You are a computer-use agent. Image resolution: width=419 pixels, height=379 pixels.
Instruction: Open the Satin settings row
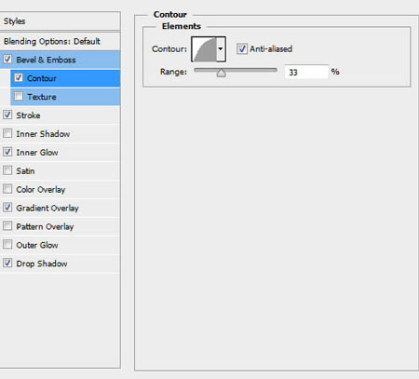pyautogui.click(x=60, y=170)
